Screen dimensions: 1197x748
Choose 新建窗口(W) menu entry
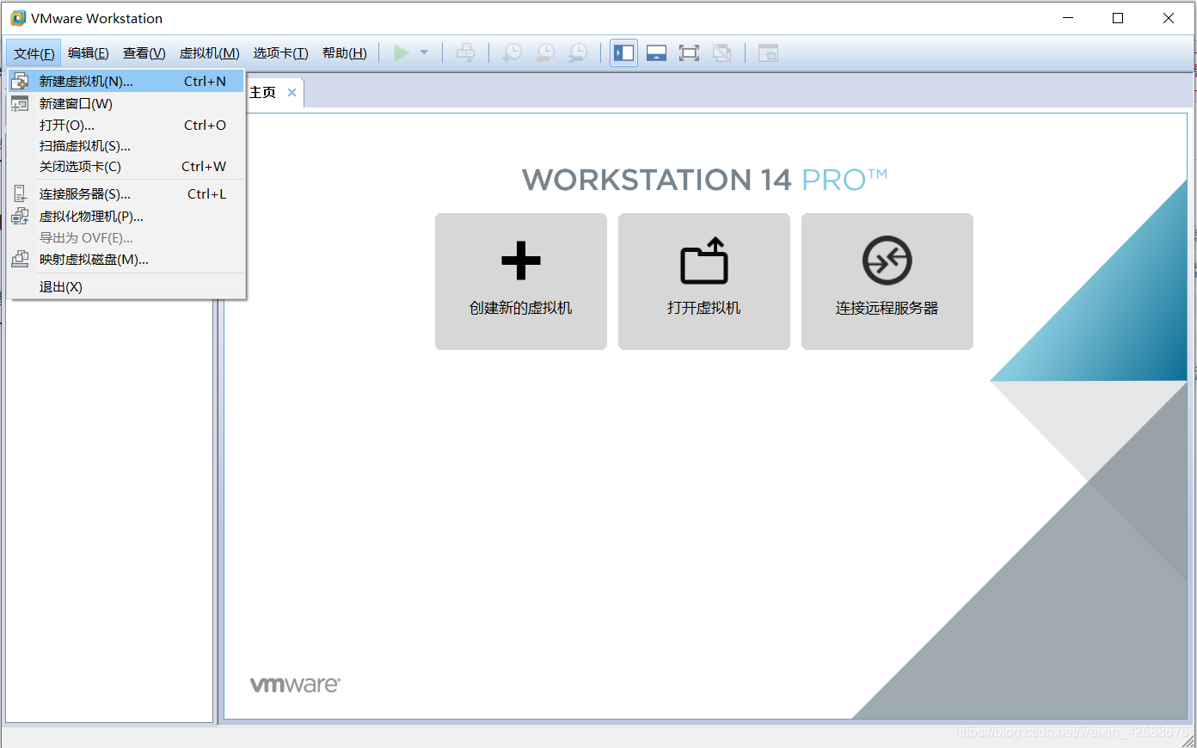coord(126,104)
